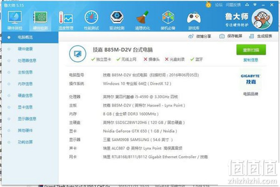
Task: Click the 光盘刻录 cross indicator
Action: [x=175, y=59]
